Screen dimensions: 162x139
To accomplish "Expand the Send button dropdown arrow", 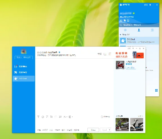I will 109,130.
